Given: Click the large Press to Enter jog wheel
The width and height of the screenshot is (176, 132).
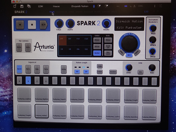Looking at the screenshot, I should tap(129, 44).
